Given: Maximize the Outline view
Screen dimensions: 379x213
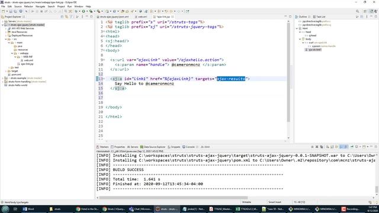Looking at the screenshot, I should click(376, 17).
